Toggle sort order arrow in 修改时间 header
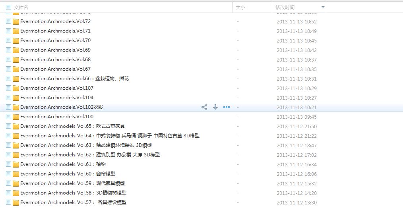The height and width of the screenshot is (208, 403). (x=323, y=7)
